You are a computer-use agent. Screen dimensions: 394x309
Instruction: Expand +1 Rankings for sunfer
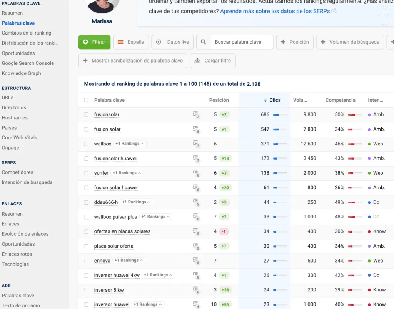[x=127, y=173]
